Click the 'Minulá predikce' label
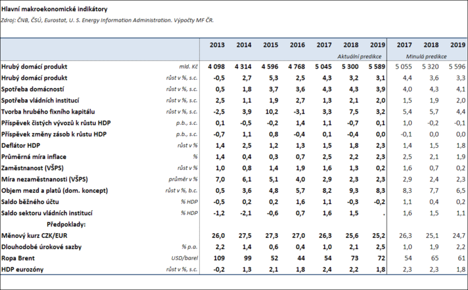 pos(426,56)
